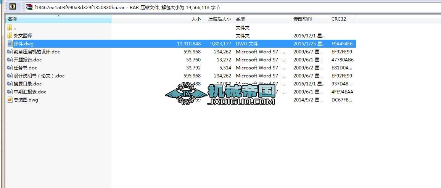Click packed size 13,272
441x188 pixels.
(x=224, y=60)
